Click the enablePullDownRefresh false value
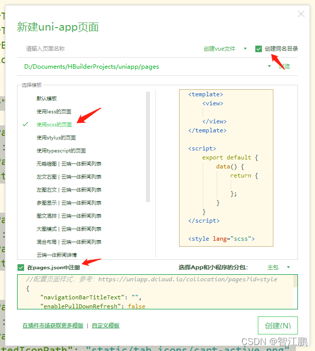Viewport: 315px width, 351px height. pos(136,306)
